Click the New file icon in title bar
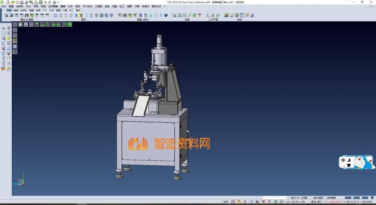Viewport: 376px width, 205px height. tap(8, 2)
